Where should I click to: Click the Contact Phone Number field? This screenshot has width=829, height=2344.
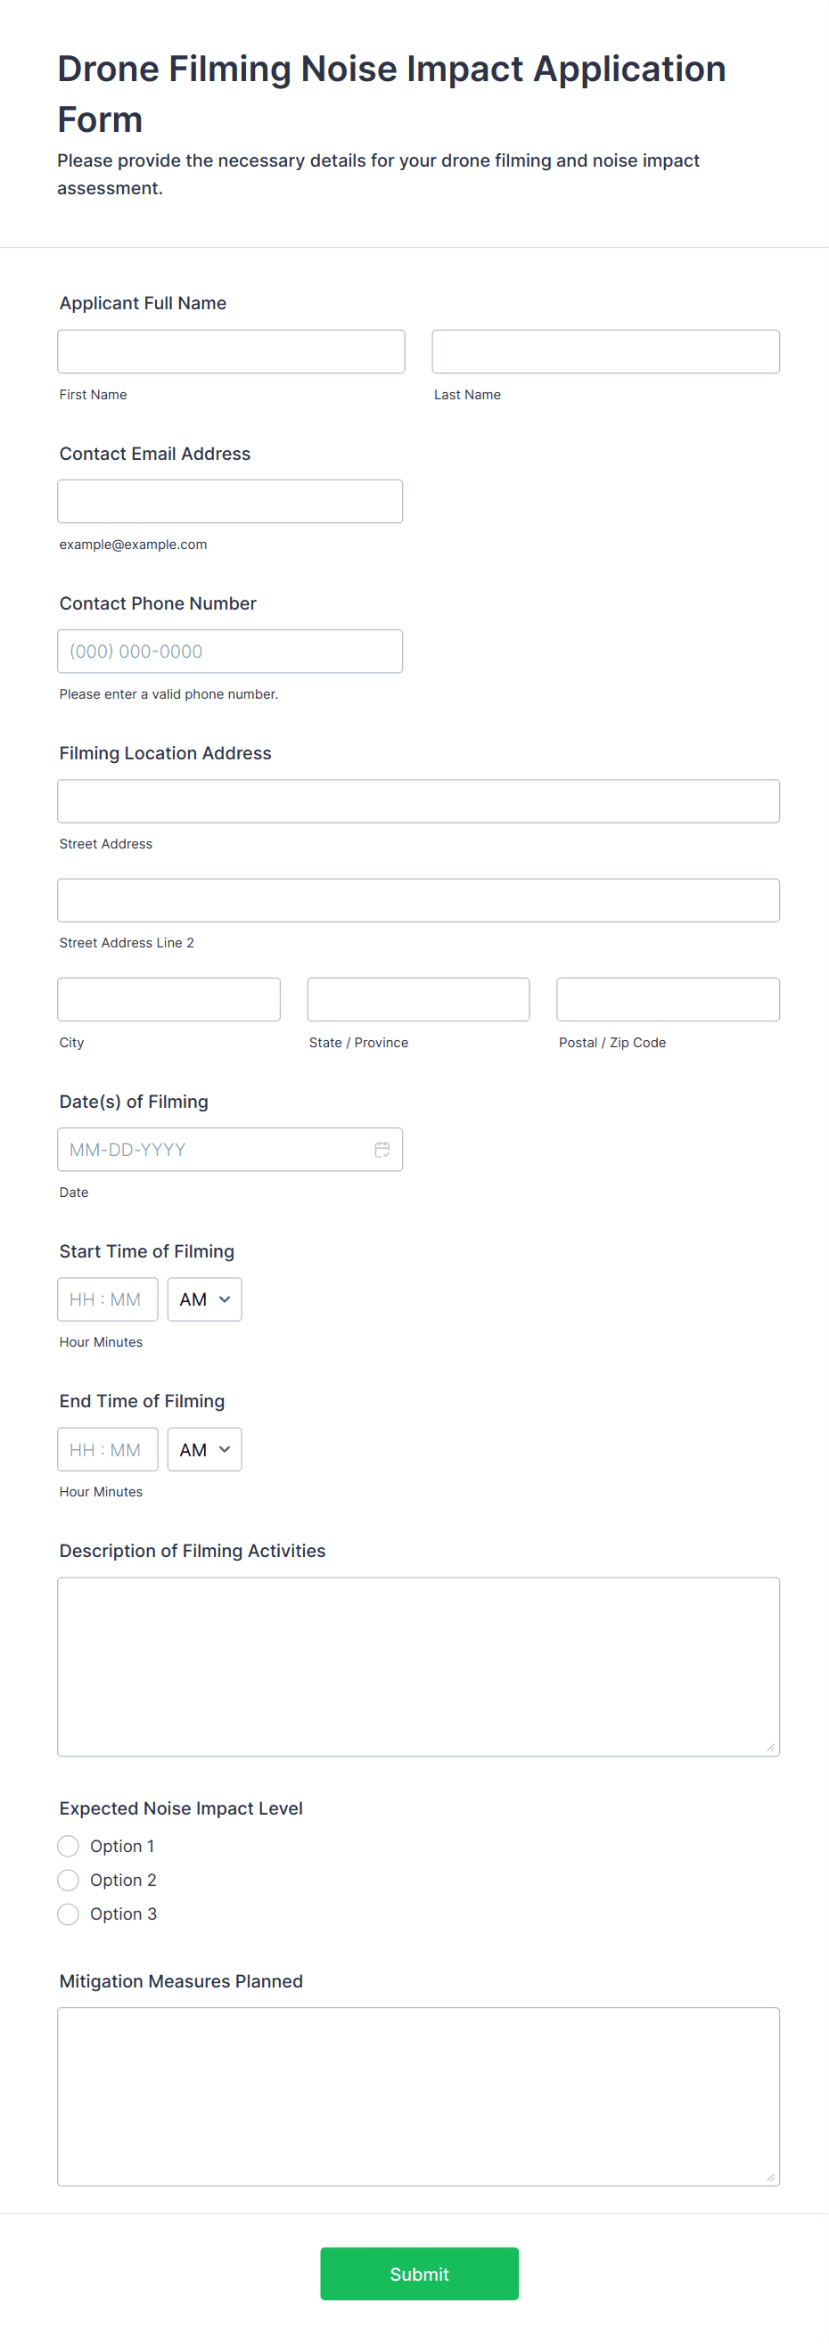pos(230,652)
